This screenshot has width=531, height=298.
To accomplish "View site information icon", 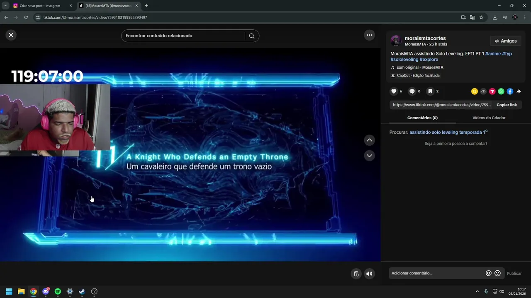I will [38, 17].
